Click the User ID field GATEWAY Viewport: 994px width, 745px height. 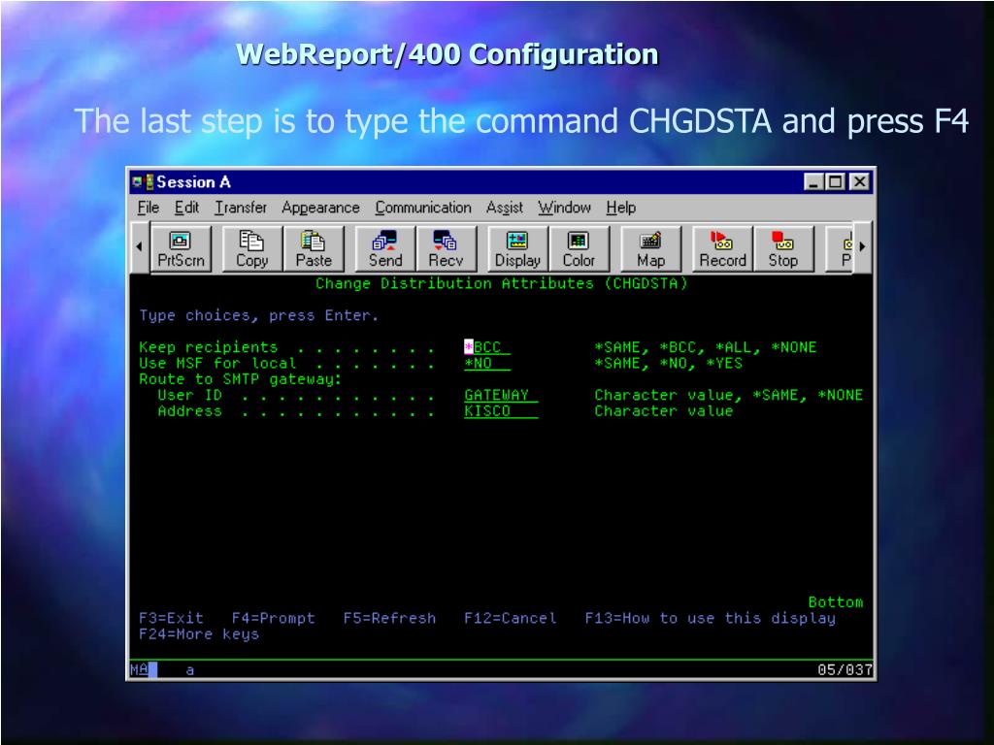click(501, 396)
